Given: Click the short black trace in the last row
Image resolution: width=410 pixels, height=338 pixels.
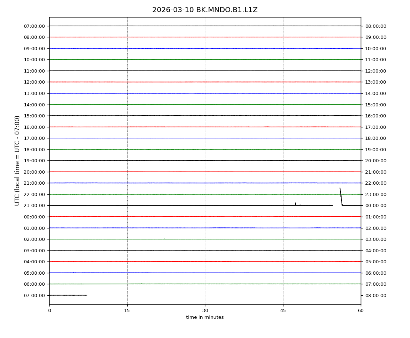Looking at the screenshot, I should point(68,295).
